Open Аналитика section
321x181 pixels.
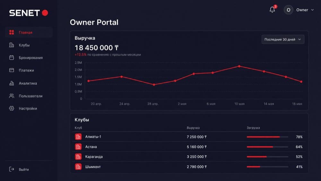(x=29, y=83)
